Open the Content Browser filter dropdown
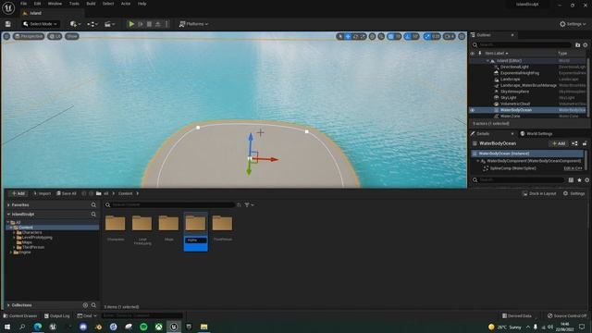592x333 pixels. (249, 205)
